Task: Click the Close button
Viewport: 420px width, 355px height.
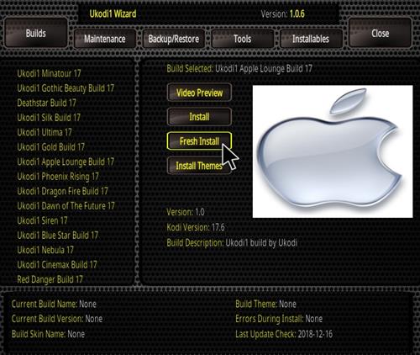Action: (x=381, y=33)
